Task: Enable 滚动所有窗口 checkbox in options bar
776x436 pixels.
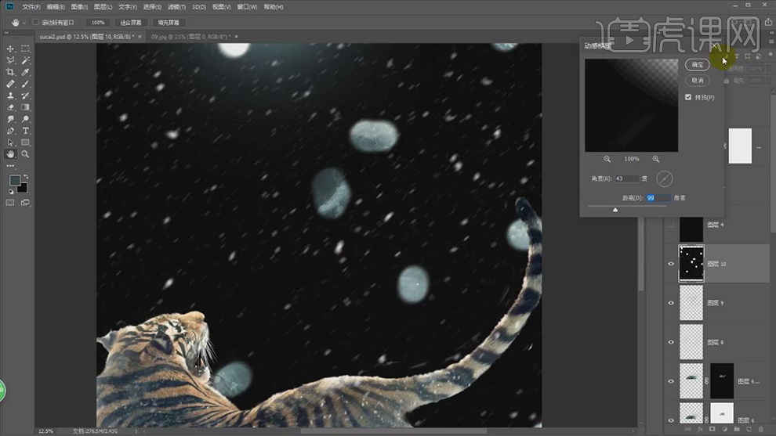Action: tap(36, 23)
